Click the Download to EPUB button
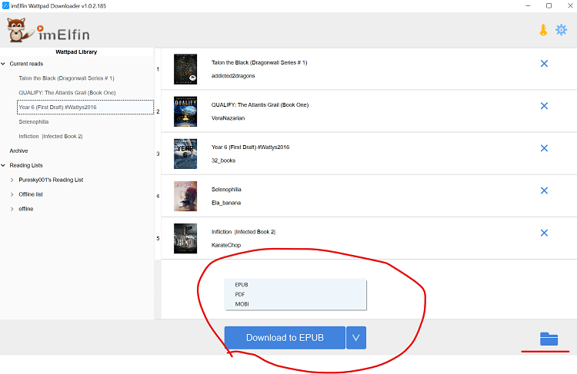The image size is (577, 374). [x=285, y=338]
